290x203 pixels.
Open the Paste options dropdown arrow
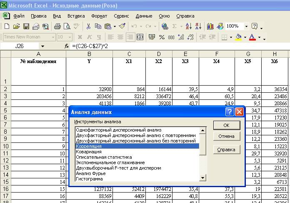tap(115, 26)
